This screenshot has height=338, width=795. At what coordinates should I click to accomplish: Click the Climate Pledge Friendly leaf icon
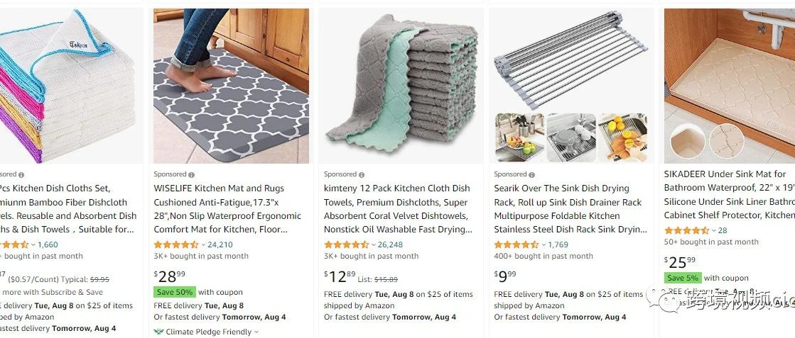[x=158, y=332]
